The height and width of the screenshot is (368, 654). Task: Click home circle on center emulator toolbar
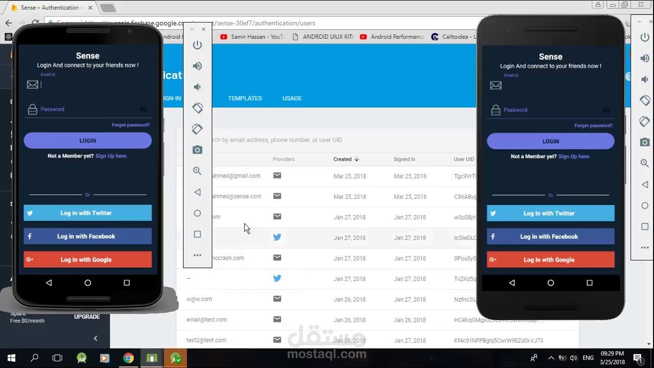click(x=197, y=213)
